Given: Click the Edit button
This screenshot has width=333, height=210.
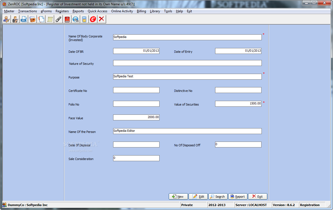Looking at the screenshot, I should tap(198, 196).
